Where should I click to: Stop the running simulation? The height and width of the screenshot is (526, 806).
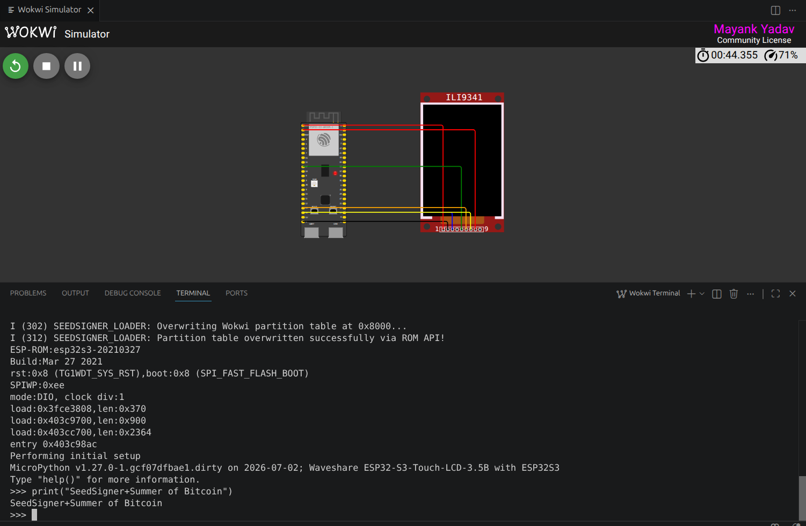point(47,66)
